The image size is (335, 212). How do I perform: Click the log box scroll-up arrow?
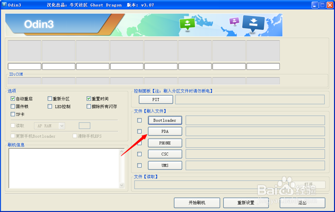click(122, 151)
